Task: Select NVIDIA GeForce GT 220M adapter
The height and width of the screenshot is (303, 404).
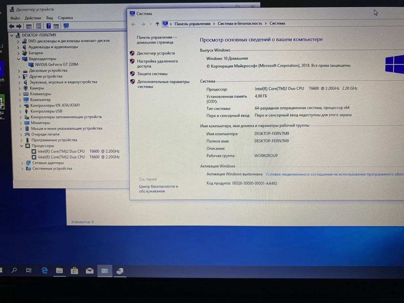Action: [57, 64]
